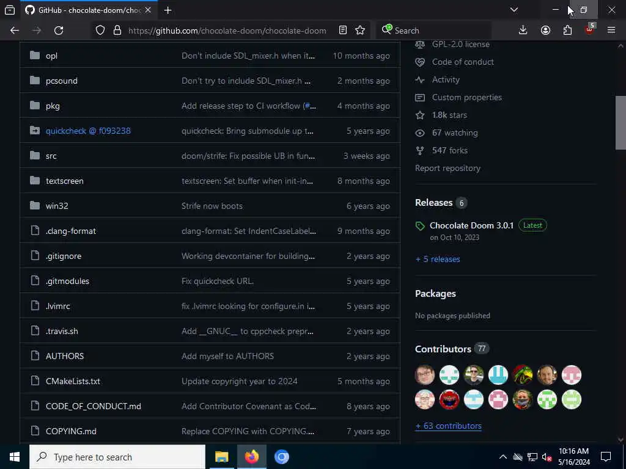Open Code of conduct link
This screenshot has width=626, height=469.
(463, 62)
